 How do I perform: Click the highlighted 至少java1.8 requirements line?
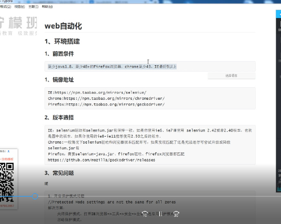[x=112, y=66]
